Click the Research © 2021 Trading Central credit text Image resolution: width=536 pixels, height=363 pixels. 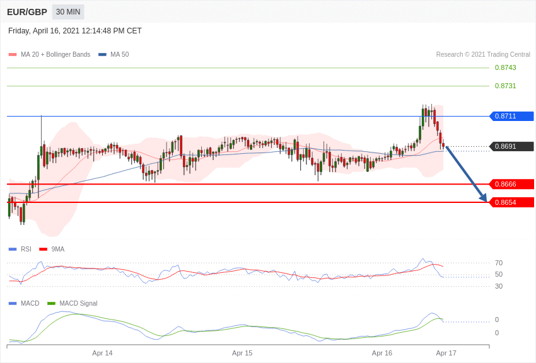[483, 54]
